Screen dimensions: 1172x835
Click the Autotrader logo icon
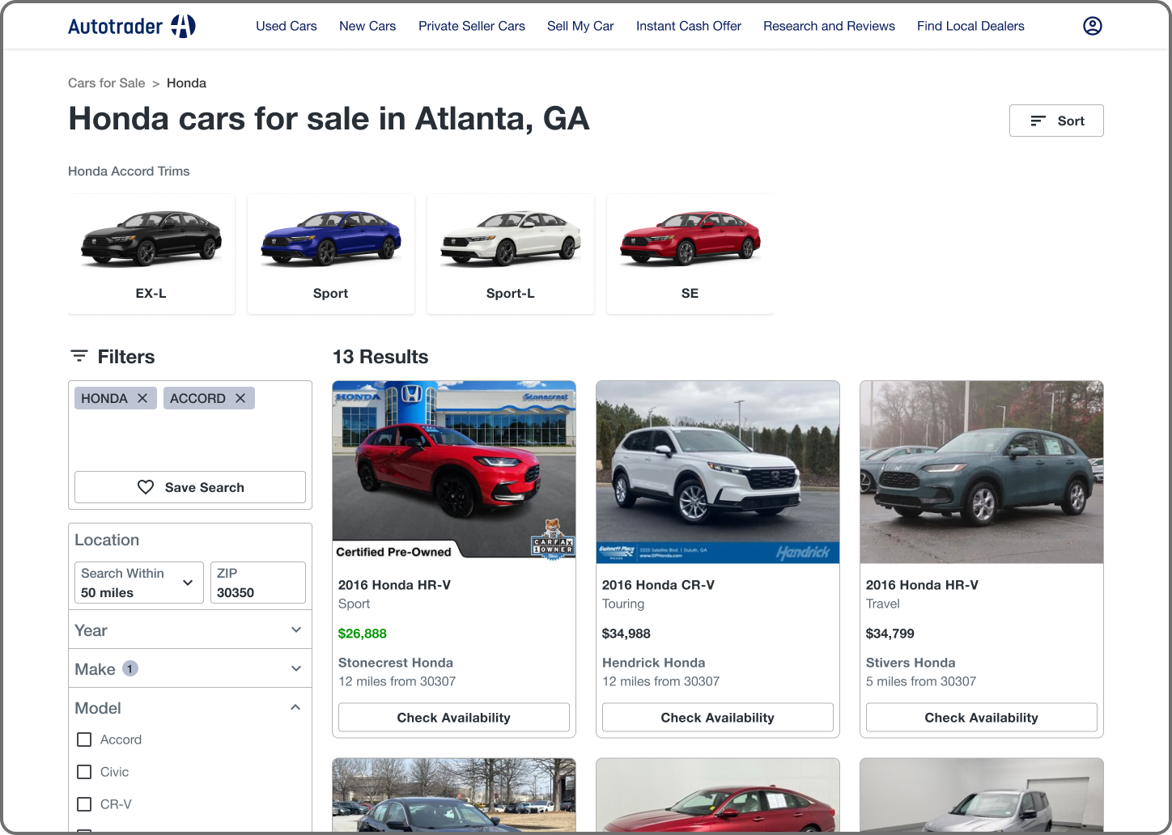183,26
